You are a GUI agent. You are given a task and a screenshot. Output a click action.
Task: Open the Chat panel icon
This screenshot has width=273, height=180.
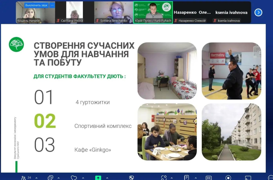(x=50, y=178)
